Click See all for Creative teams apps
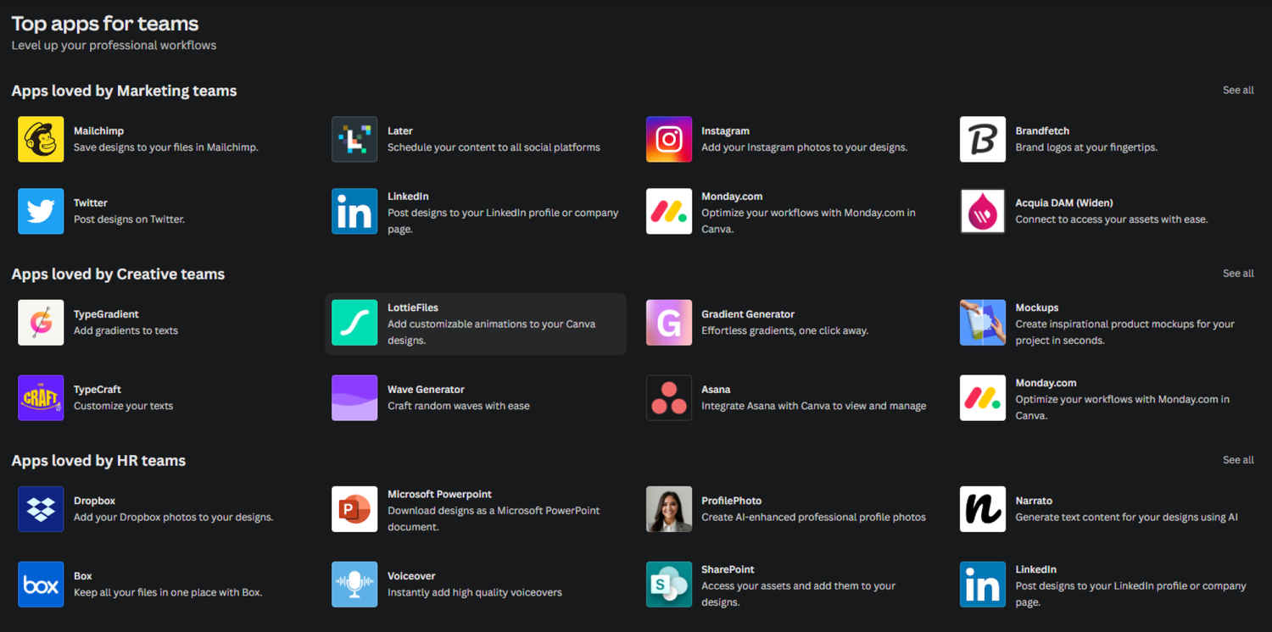The image size is (1272, 632). 1237,273
